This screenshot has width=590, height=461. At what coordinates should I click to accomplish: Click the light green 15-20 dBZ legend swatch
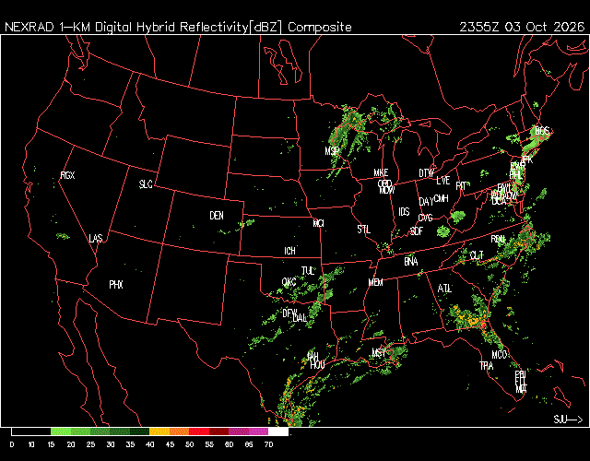(x=61, y=431)
